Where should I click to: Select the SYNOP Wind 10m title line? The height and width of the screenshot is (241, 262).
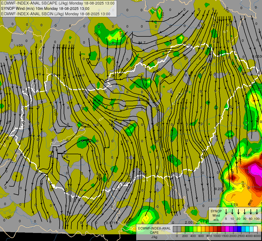pos(45,9)
